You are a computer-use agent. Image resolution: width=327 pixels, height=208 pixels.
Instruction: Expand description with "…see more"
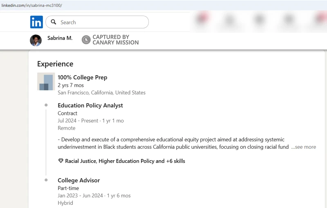(x=303, y=147)
